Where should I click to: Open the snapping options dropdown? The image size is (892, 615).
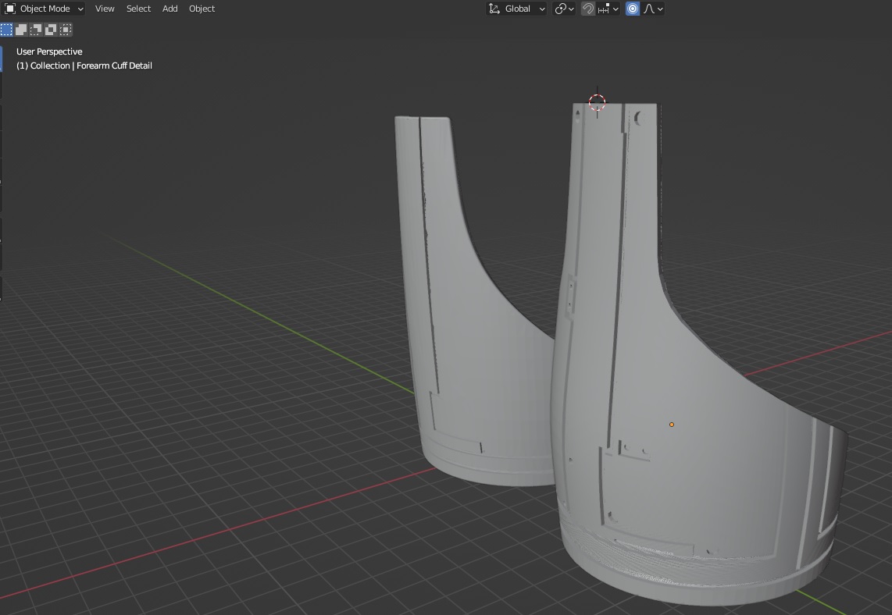coord(608,9)
